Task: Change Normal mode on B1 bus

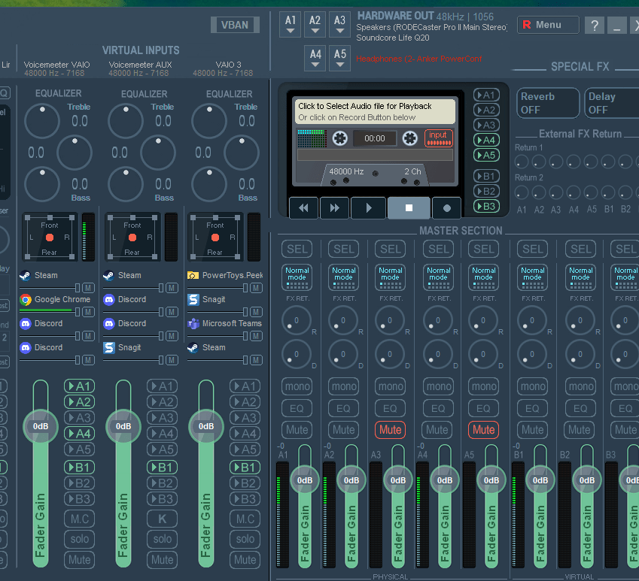Action: (x=533, y=277)
